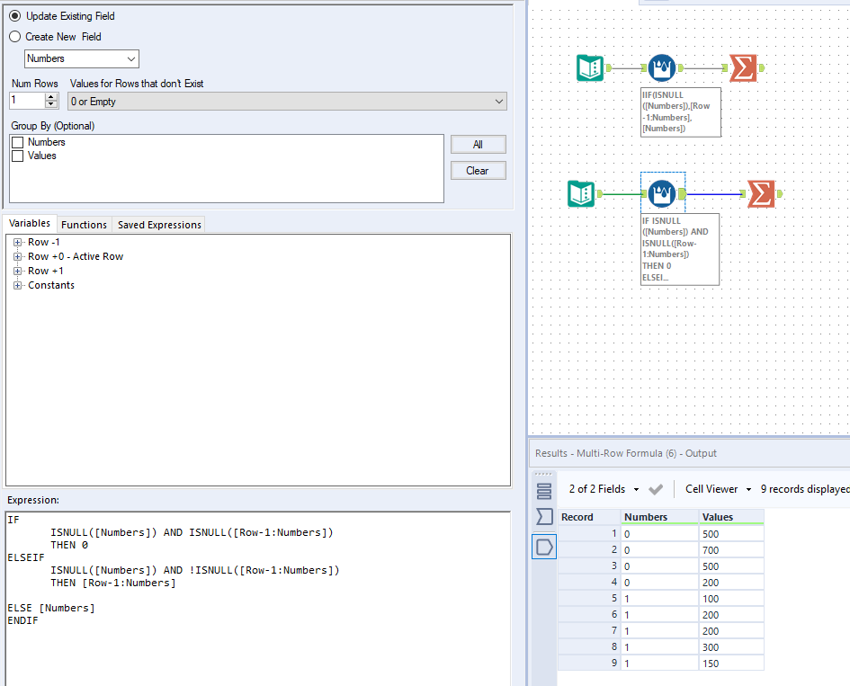Select the top Summarize sigma tool
This screenshot has width=850, height=686.
(743, 68)
